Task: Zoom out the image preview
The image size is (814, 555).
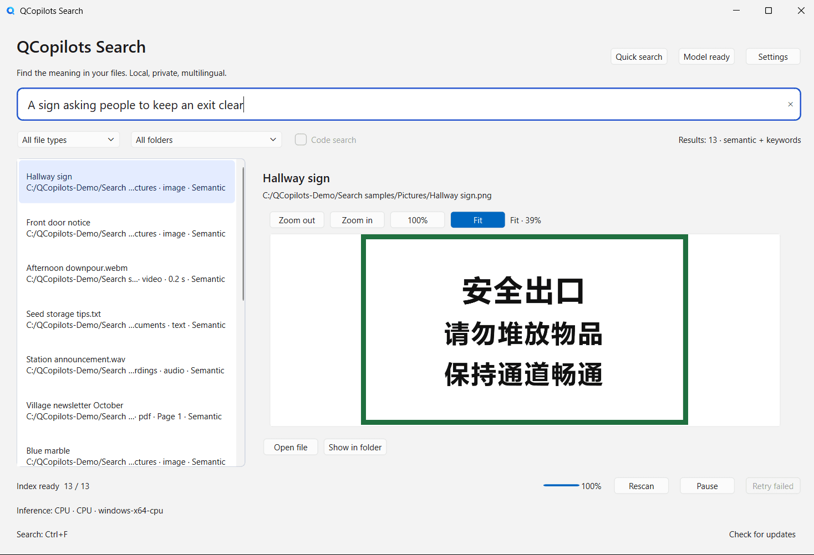Action: [297, 220]
